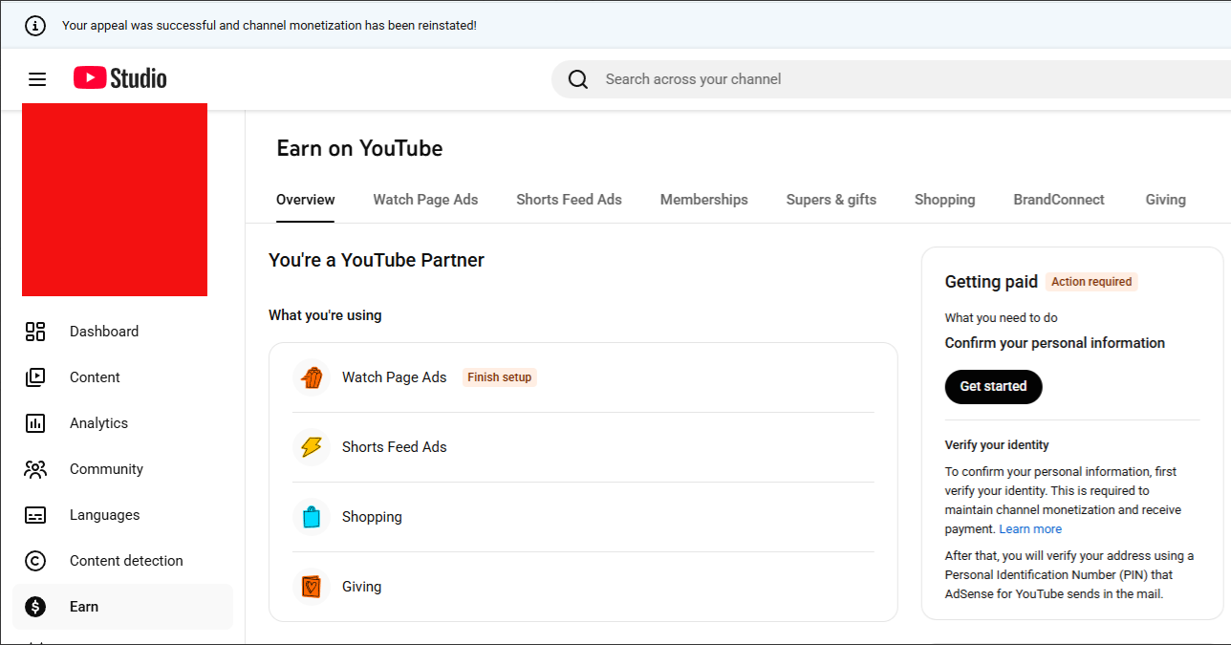The image size is (1231, 645).
Task: Select the BrandConnect tab
Action: (x=1058, y=200)
